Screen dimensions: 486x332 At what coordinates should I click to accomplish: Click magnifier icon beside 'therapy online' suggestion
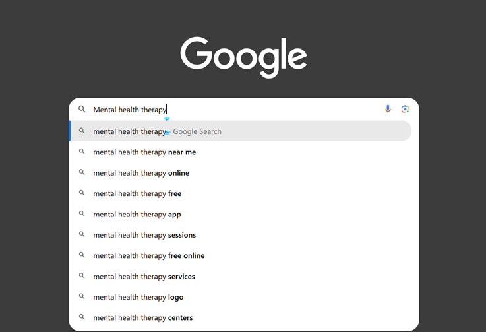pyautogui.click(x=82, y=172)
